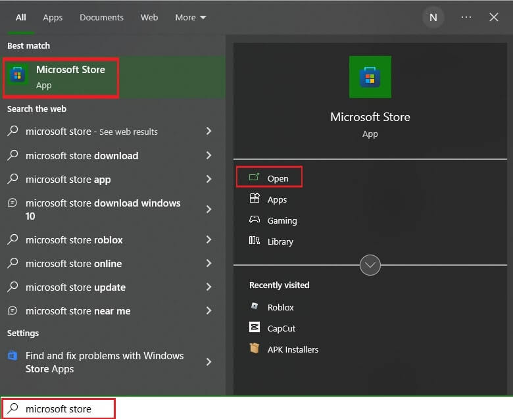This screenshot has height=419, width=513.
Task: Open the three-dots options menu
Action: [x=466, y=17]
